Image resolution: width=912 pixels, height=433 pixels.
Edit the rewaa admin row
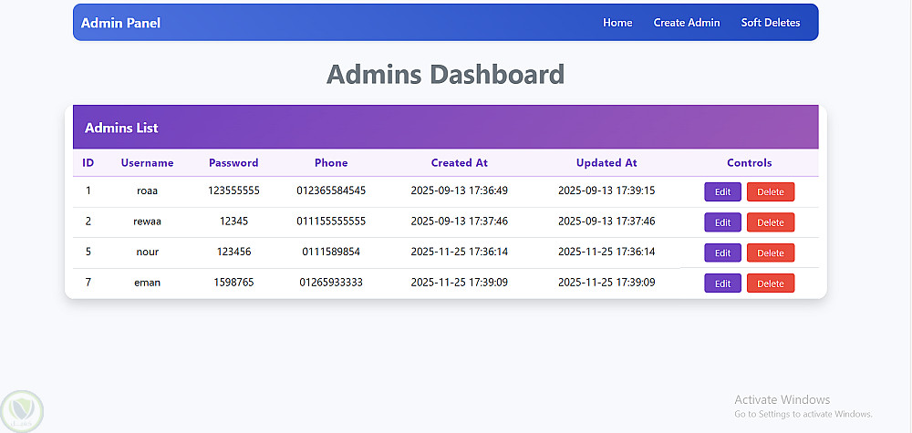722,222
